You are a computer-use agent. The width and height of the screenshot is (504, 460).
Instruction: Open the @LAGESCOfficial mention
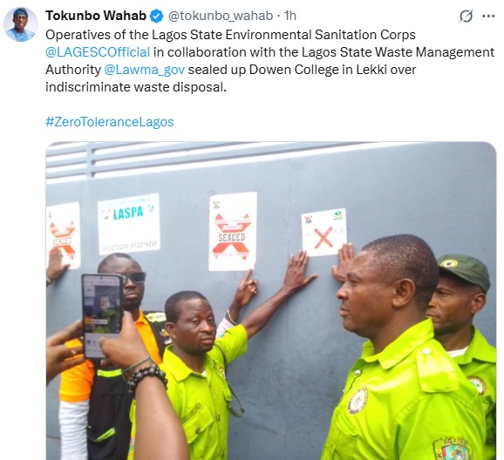pos(98,52)
